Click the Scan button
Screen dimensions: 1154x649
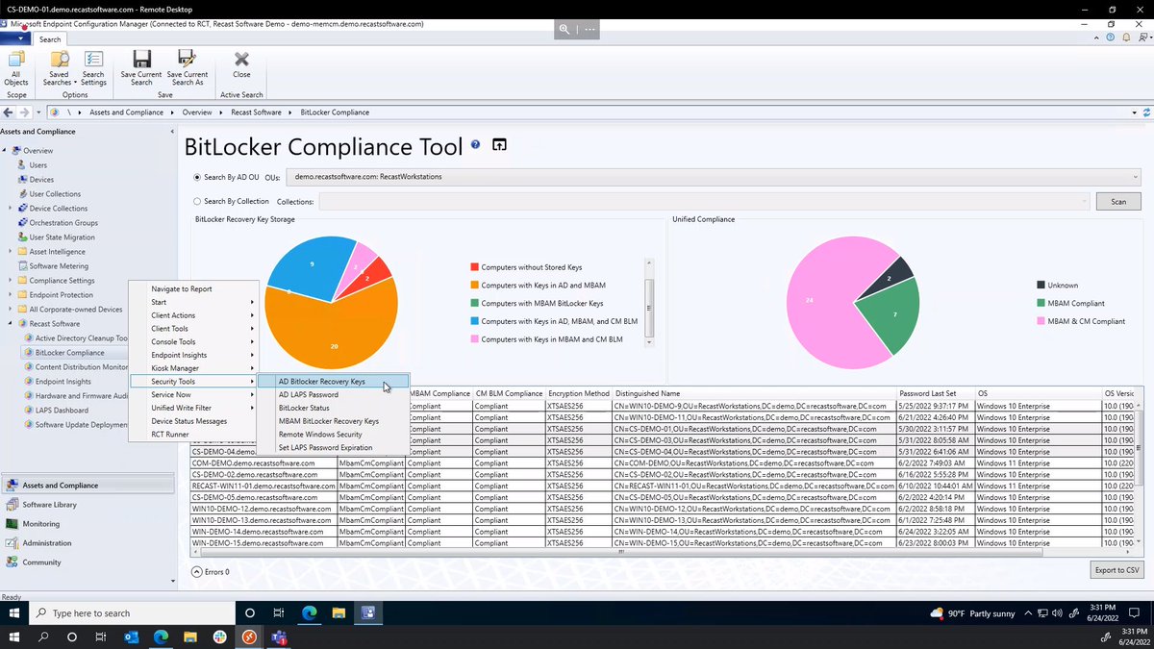click(1118, 202)
